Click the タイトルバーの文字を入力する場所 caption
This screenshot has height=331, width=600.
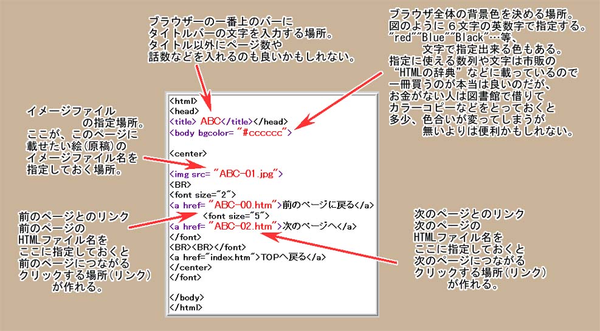[x=240, y=33]
